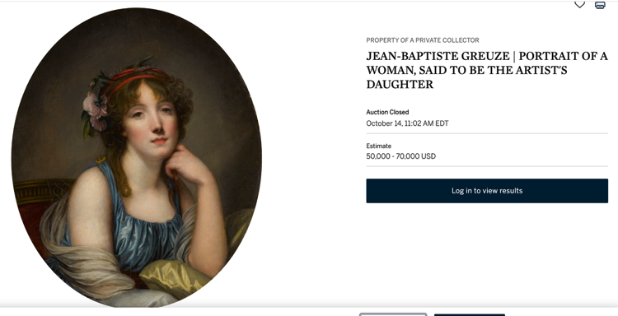Open the Greuze oval portrait image
Viewport: 618px width, 316px height.
click(136, 157)
